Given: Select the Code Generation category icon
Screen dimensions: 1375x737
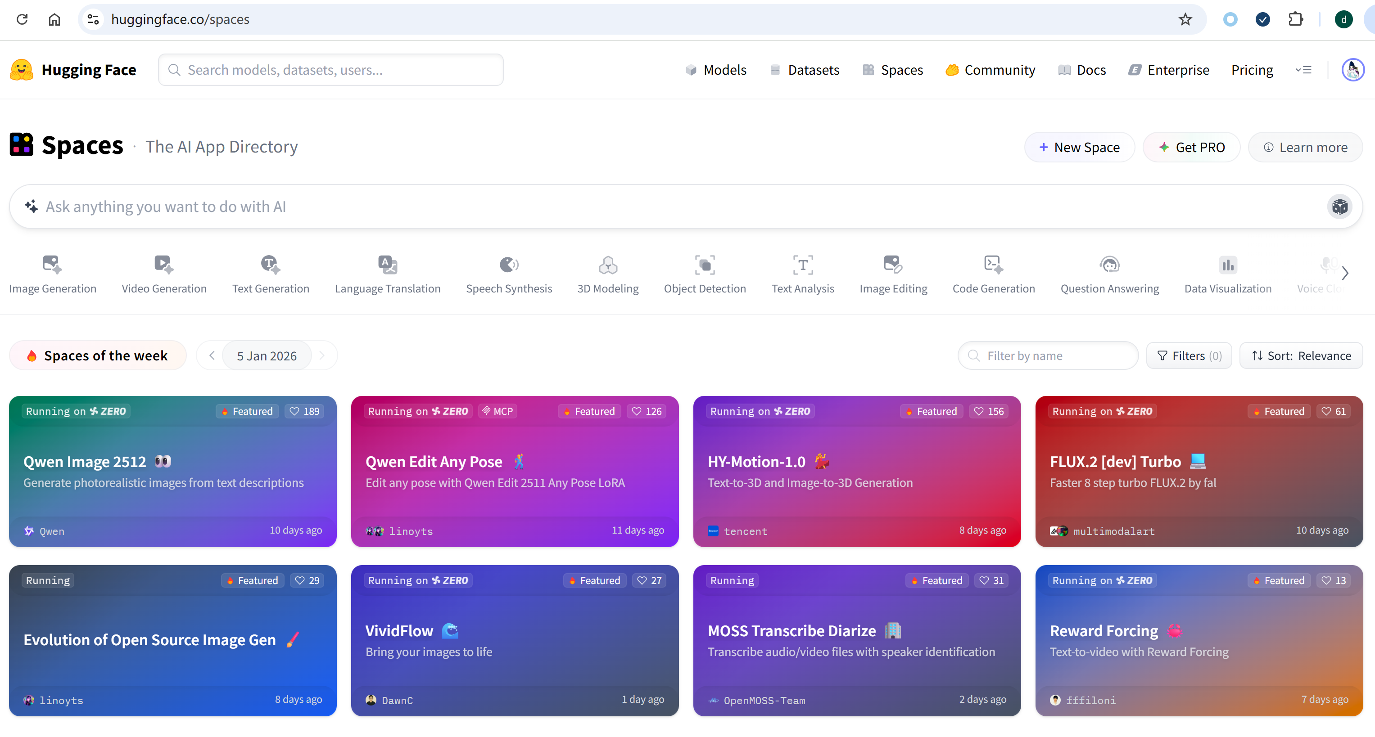Looking at the screenshot, I should (993, 264).
